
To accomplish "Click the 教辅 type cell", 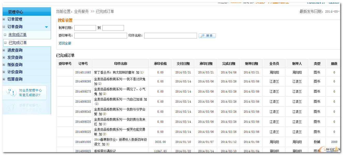I will (x=317, y=142).
